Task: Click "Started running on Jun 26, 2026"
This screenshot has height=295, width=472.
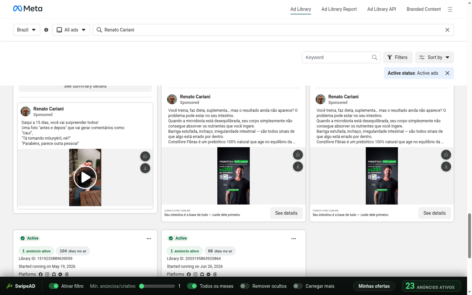Action: click(x=195, y=266)
